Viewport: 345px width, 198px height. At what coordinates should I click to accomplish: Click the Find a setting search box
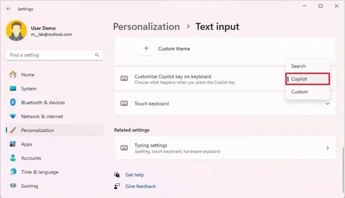(x=55, y=55)
